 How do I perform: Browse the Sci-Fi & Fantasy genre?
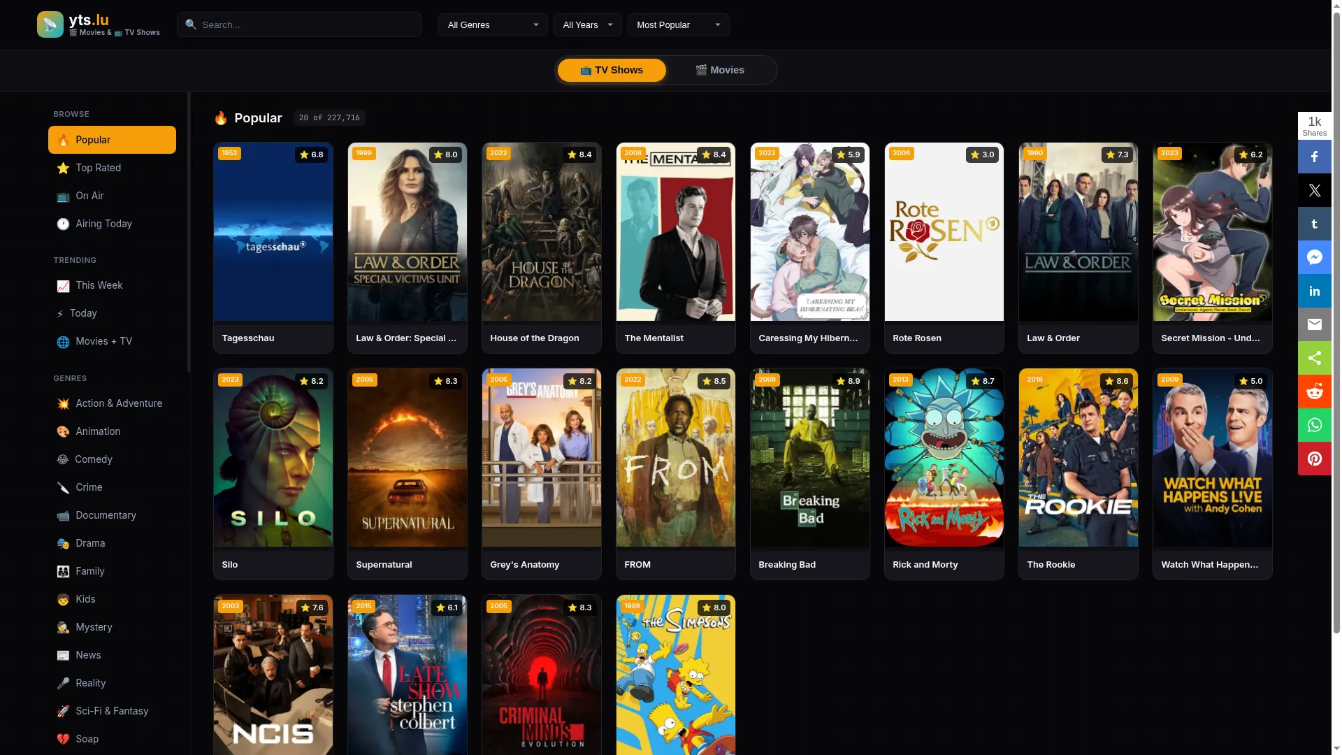[x=112, y=711]
